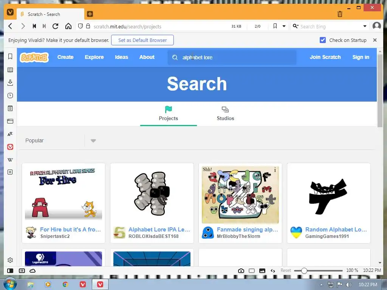Open the Ideas menu item

[121, 57]
